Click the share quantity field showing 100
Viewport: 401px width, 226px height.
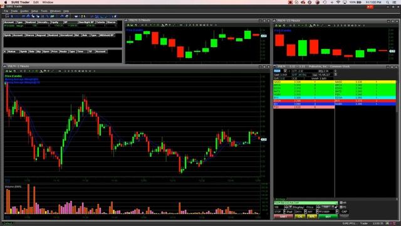click(279, 207)
